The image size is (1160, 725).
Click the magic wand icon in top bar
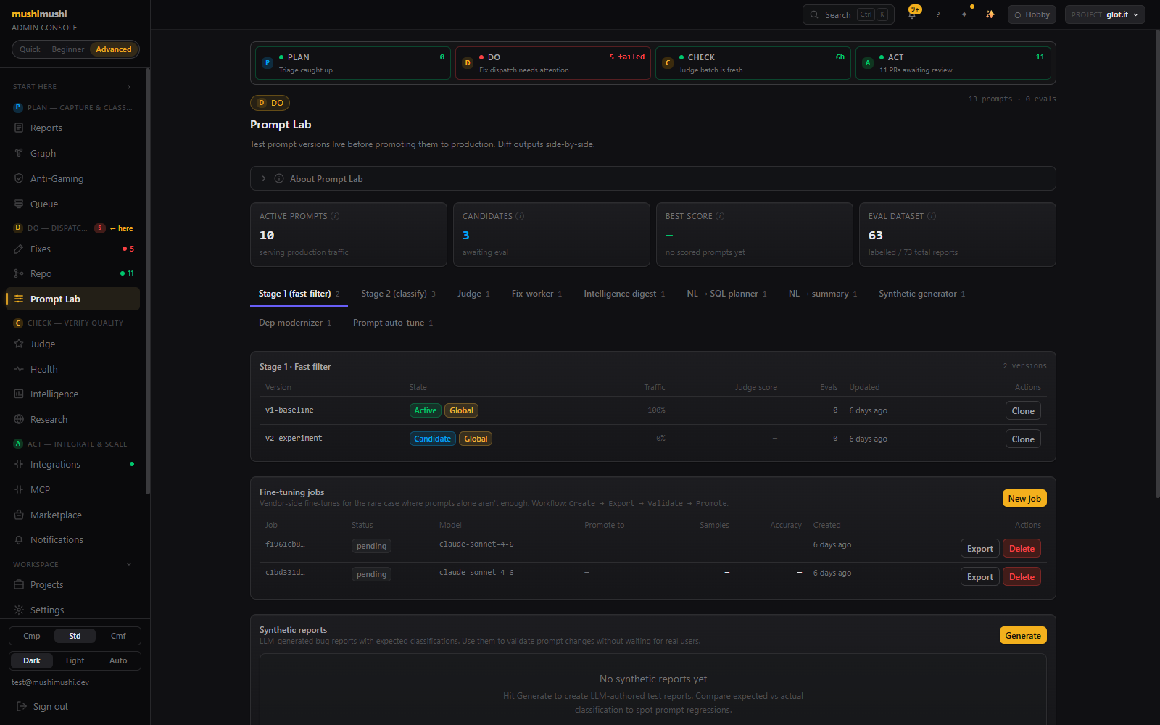990,14
